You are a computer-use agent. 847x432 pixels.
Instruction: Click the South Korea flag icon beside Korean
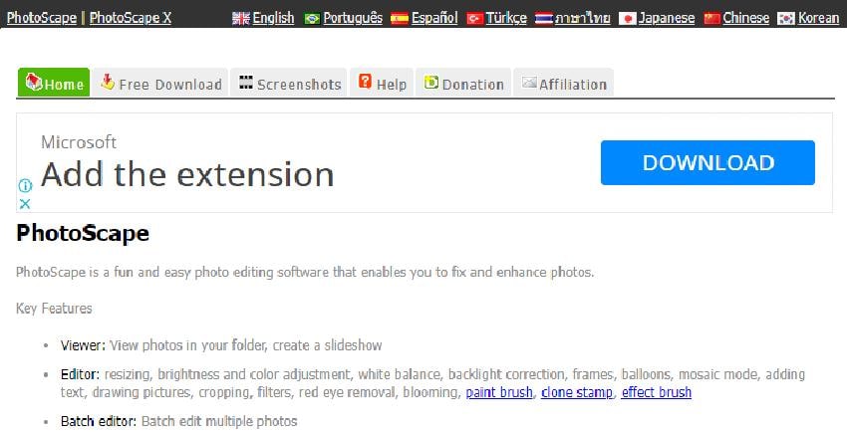tap(786, 19)
